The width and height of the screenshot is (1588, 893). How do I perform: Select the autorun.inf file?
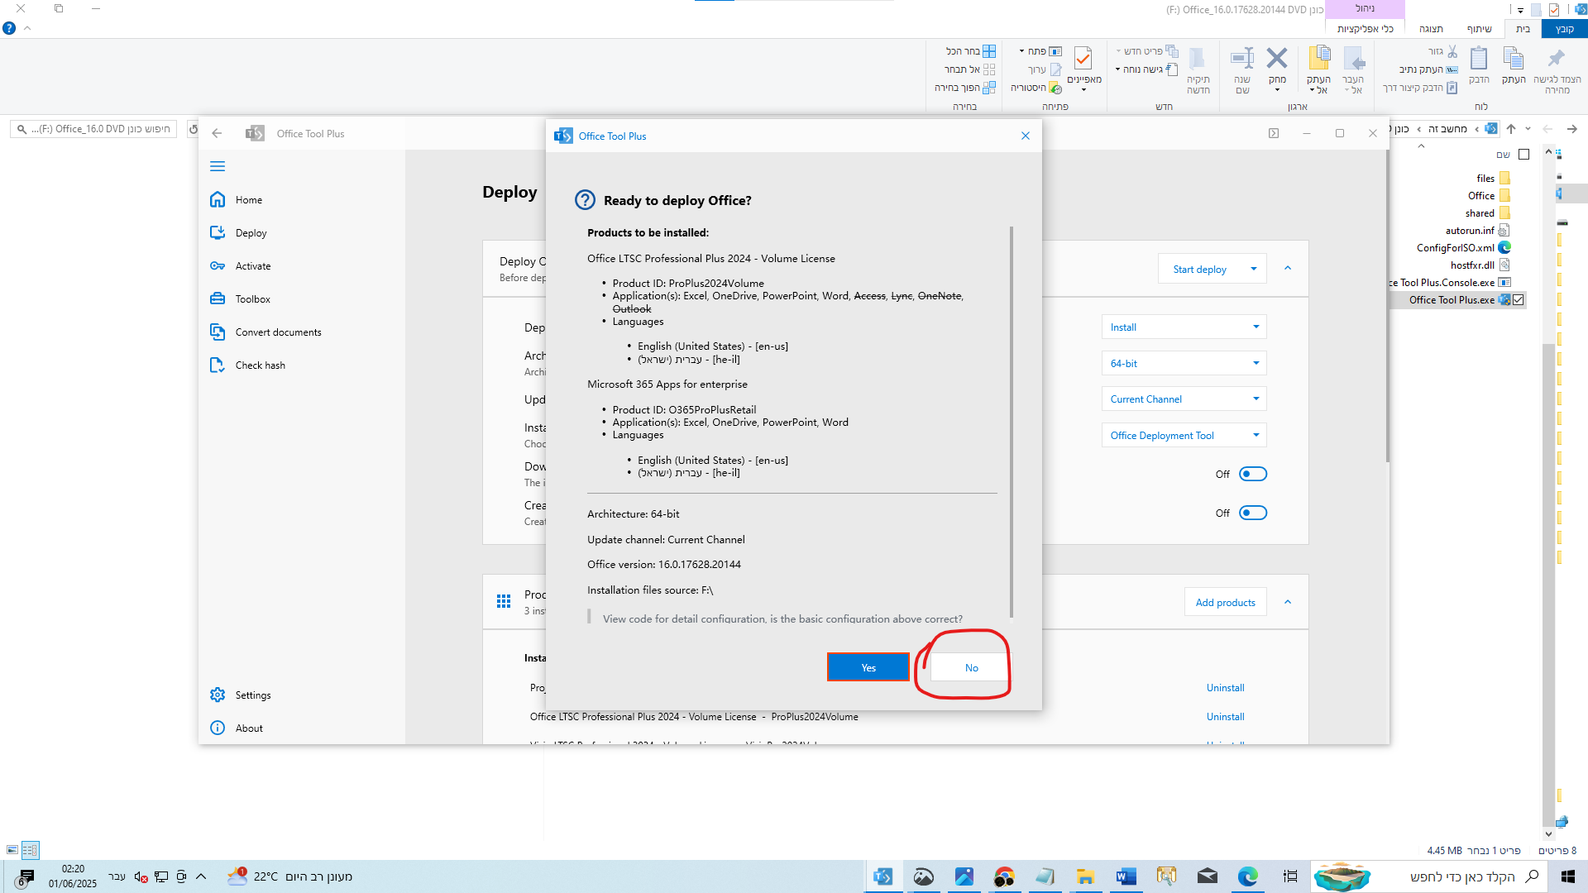click(x=1477, y=230)
